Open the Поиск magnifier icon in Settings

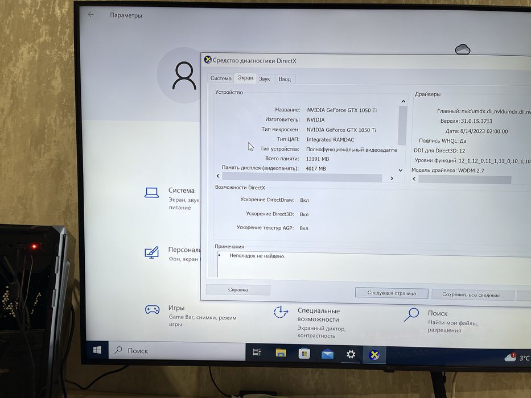411,314
